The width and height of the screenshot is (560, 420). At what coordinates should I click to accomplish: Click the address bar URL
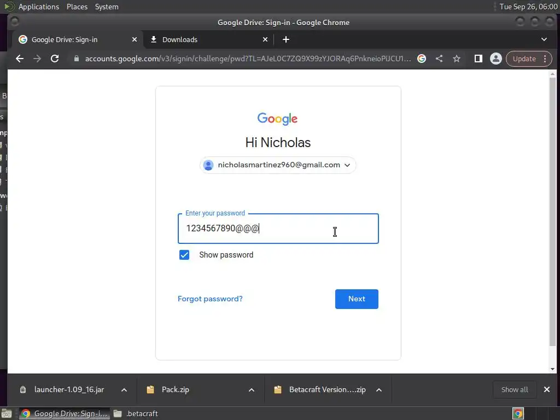248,59
